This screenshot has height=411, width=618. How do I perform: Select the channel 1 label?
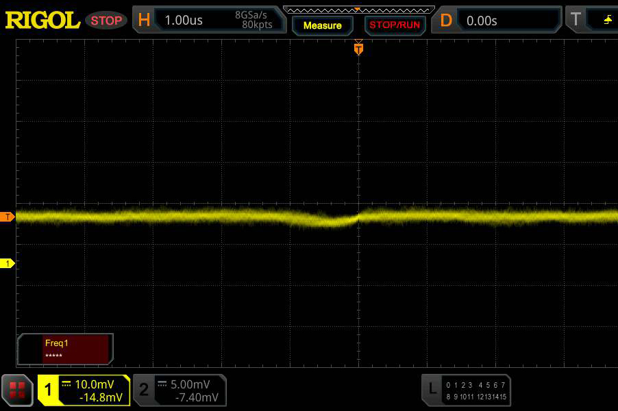(x=48, y=390)
